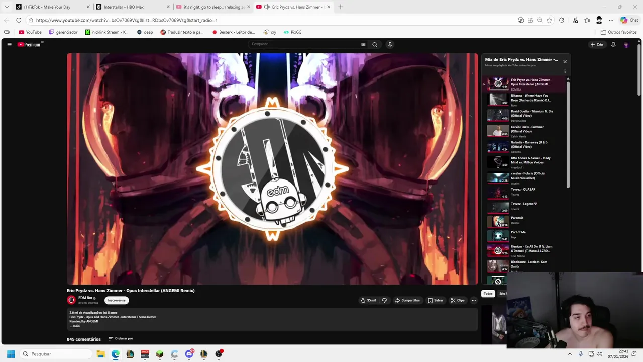Open Discord from the taskbar
The width and height of the screenshot is (643, 362).
click(x=189, y=354)
